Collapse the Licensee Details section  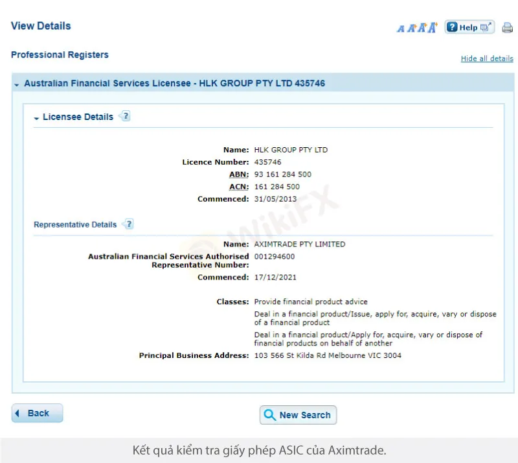36,118
